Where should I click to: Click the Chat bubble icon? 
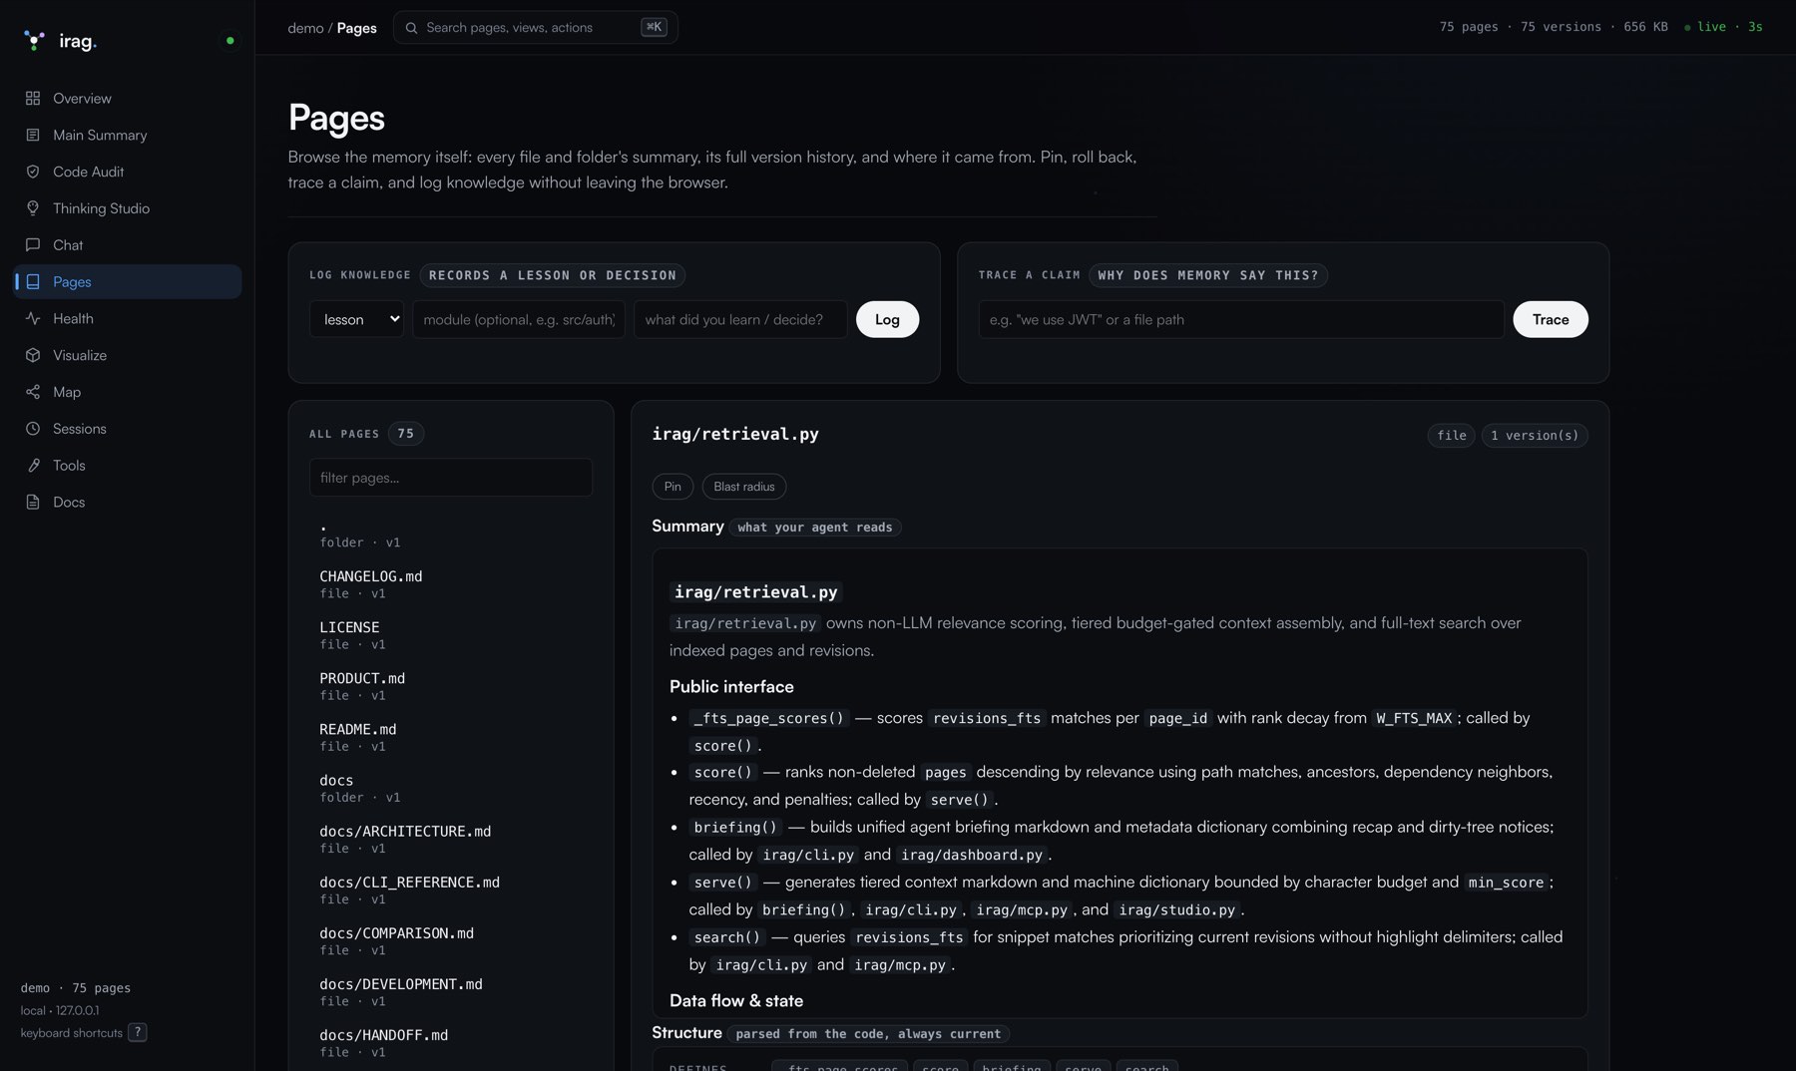click(x=33, y=244)
